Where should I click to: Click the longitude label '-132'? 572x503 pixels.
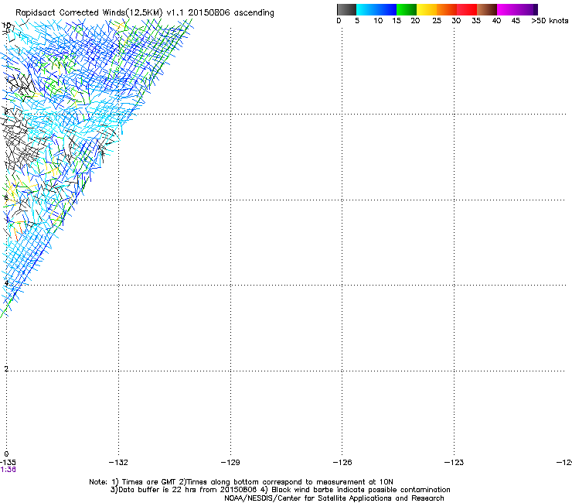pos(118,463)
